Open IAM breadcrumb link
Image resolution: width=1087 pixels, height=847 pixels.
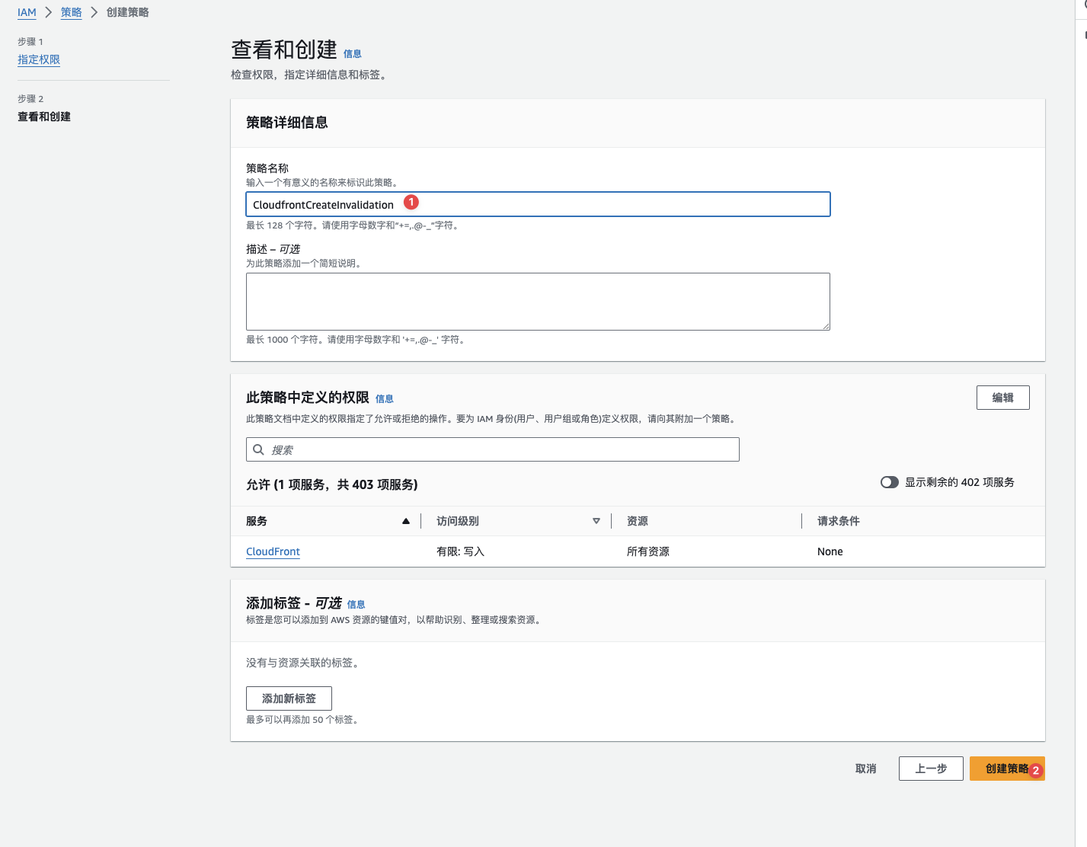27,12
